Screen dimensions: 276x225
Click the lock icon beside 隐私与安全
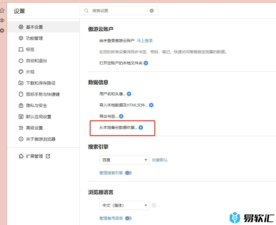point(21,105)
